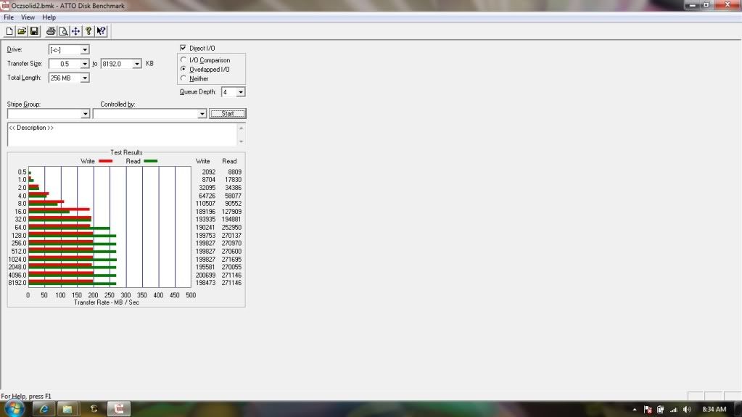Click the ATTO application icon in title bar
Viewport: 742px width, 417px height.
click(x=5, y=6)
